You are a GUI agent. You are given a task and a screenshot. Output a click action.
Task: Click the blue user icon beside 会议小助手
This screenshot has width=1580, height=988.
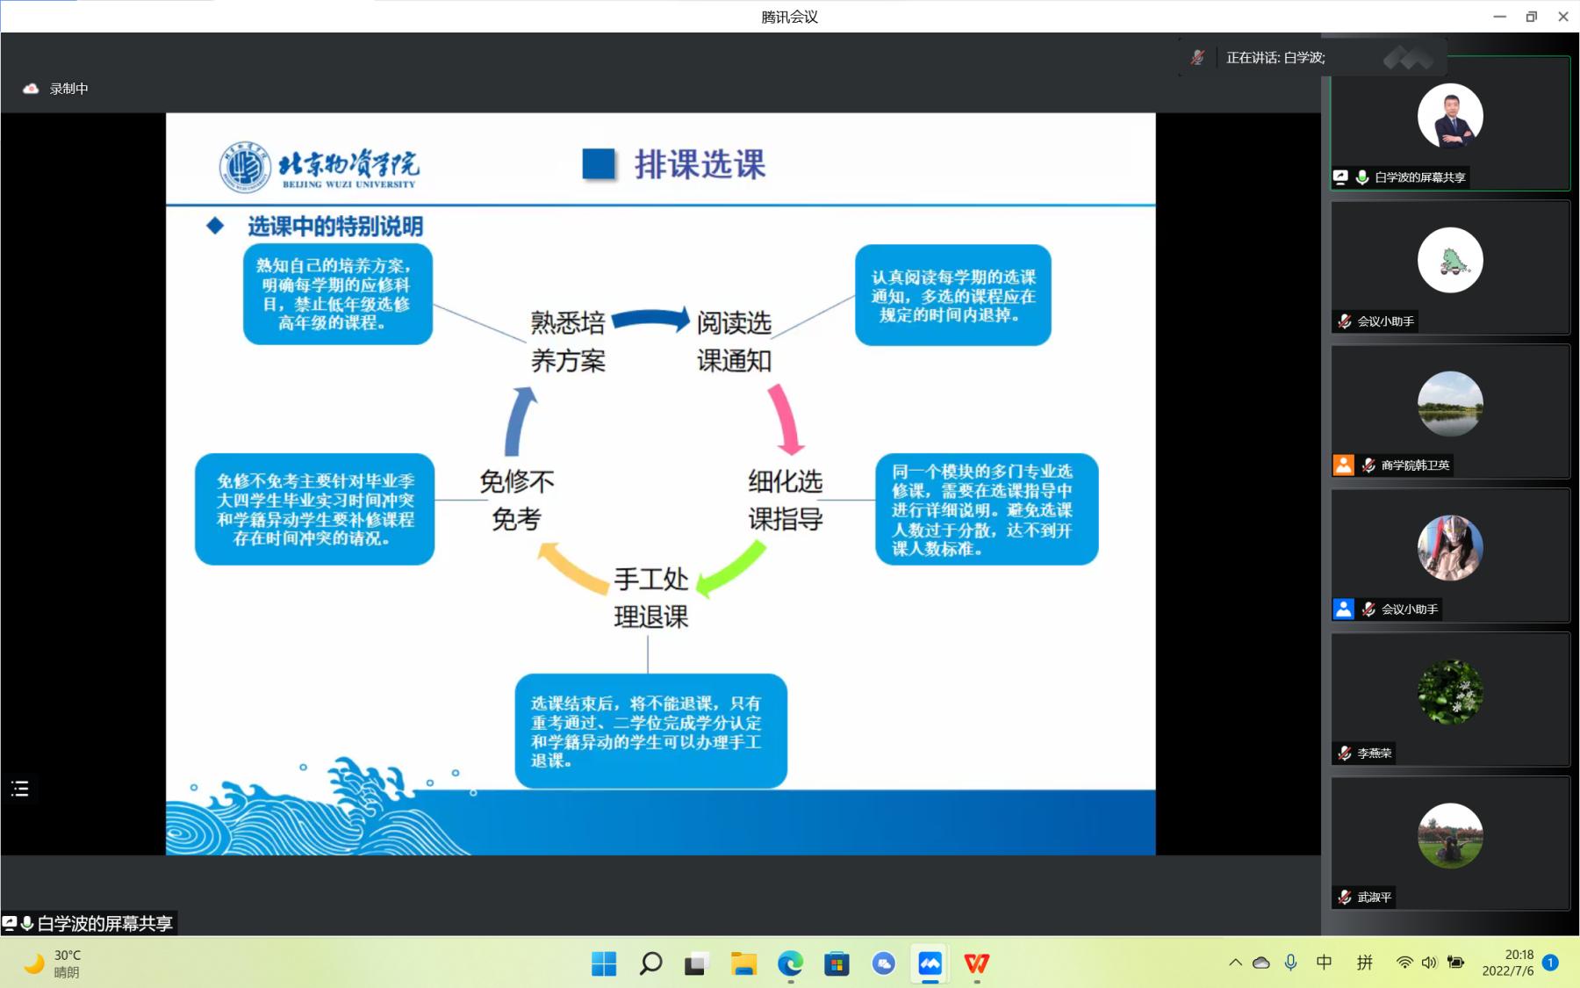pyautogui.click(x=1343, y=609)
